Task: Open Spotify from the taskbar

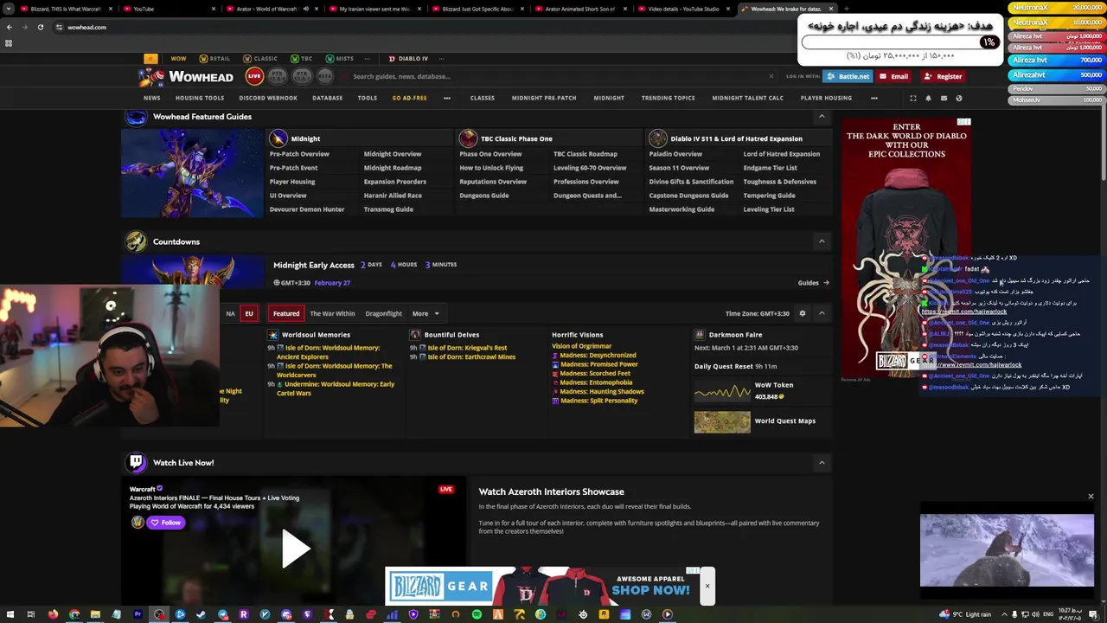Action: (x=477, y=614)
